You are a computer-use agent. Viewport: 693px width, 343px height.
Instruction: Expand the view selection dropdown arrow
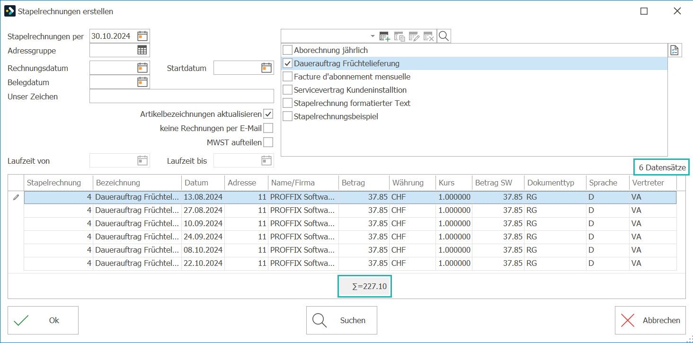[x=373, y=36]
